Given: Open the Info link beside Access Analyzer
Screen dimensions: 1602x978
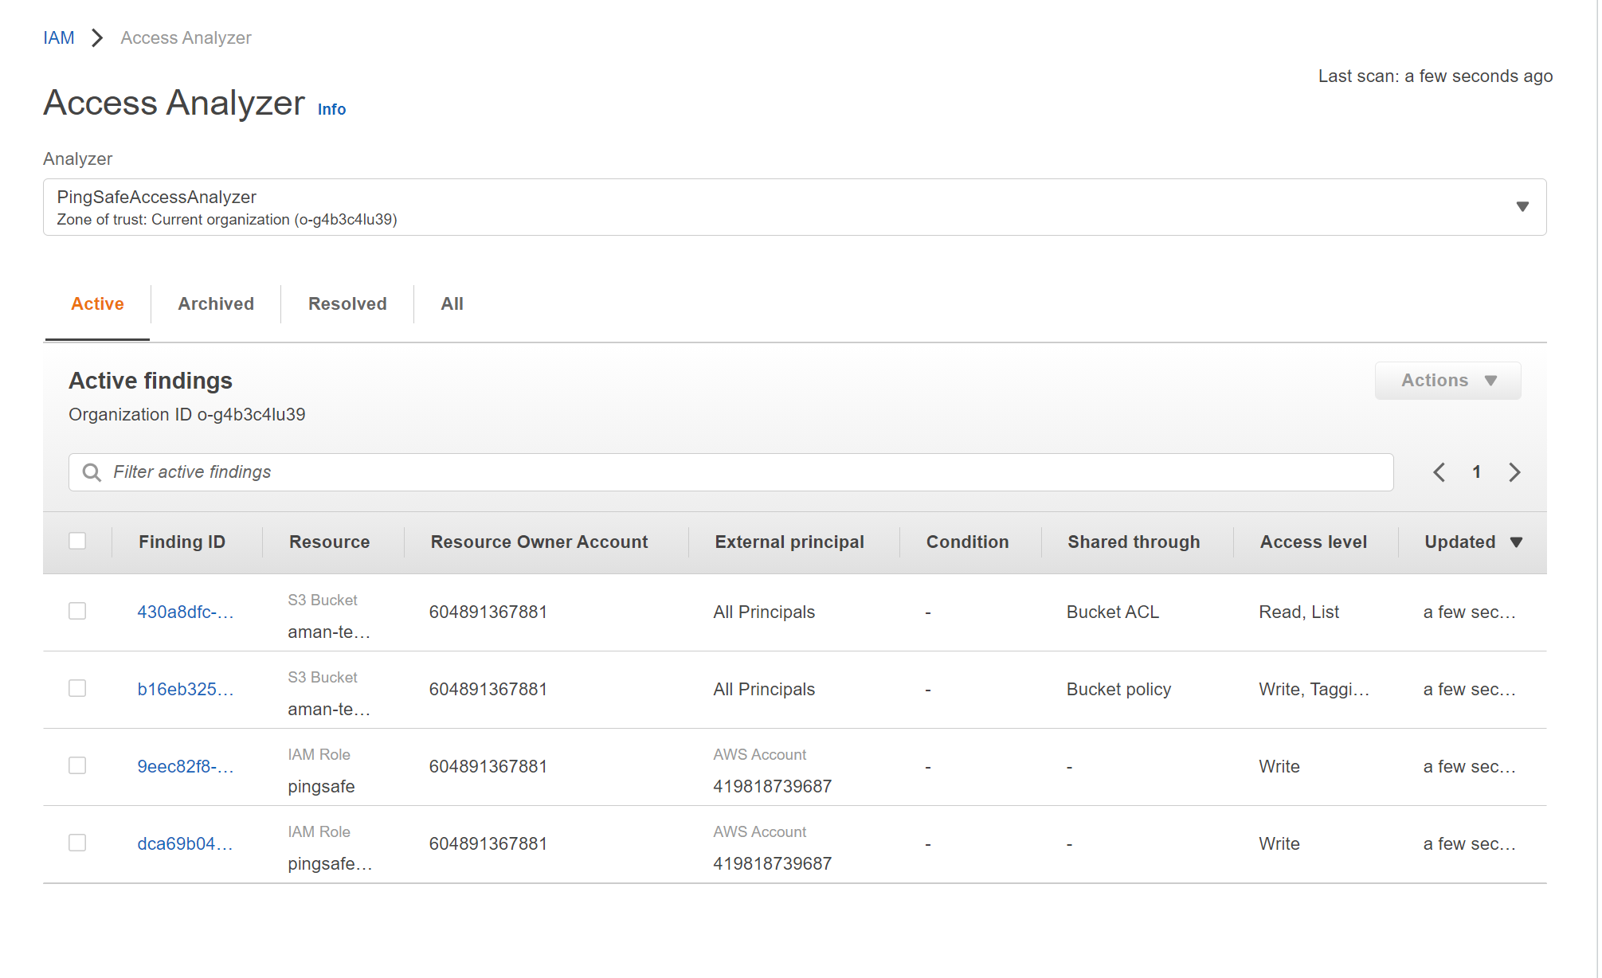Looking at the screenshot, I should click(x=331, y=110).
